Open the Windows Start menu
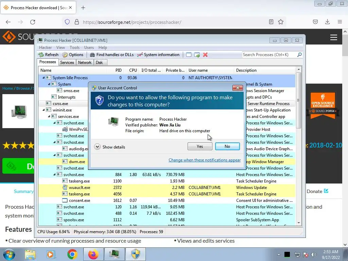Image resolution: width=348 pixels, height=261 pixels. pos(9,254)
